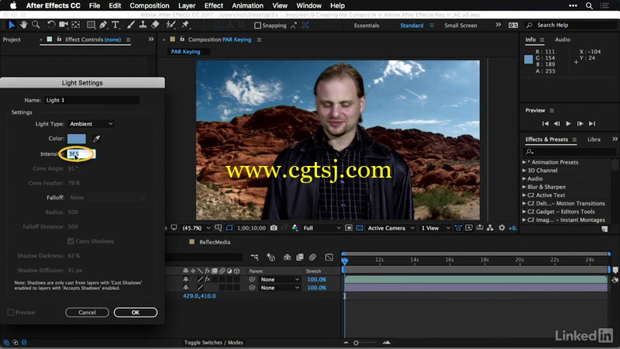The image size is (620, 349).
Task: Toggle lock on Effect Controls panel
Action: (x=59, y=40)
